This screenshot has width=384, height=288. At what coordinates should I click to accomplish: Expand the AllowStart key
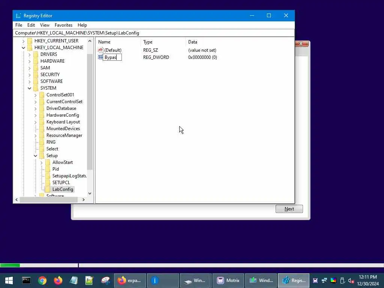(x=41, y=163)
